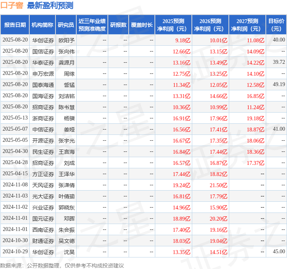Click the 最新盈利预测 heading text
Image resolution: width=287 pixels, height=269 pixels.
pyautogui.click(x=50, y=5)
